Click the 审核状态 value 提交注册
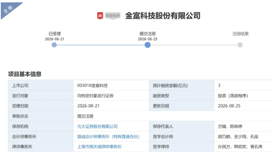This screenshot has height=153, width=275. point(85,116)
